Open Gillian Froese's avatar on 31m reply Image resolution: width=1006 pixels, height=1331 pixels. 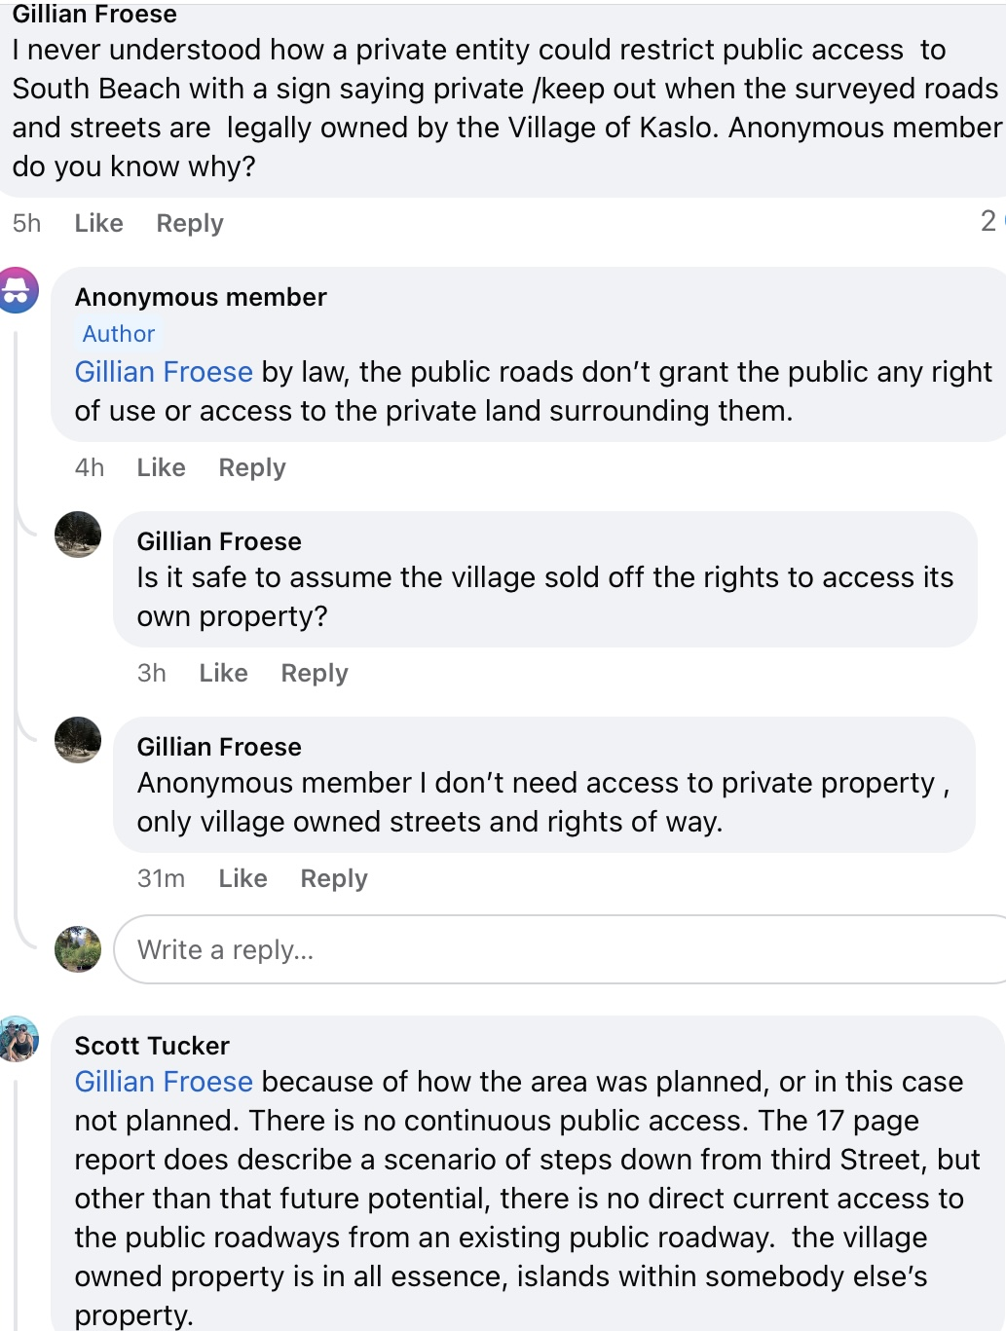tap(78, 740)
